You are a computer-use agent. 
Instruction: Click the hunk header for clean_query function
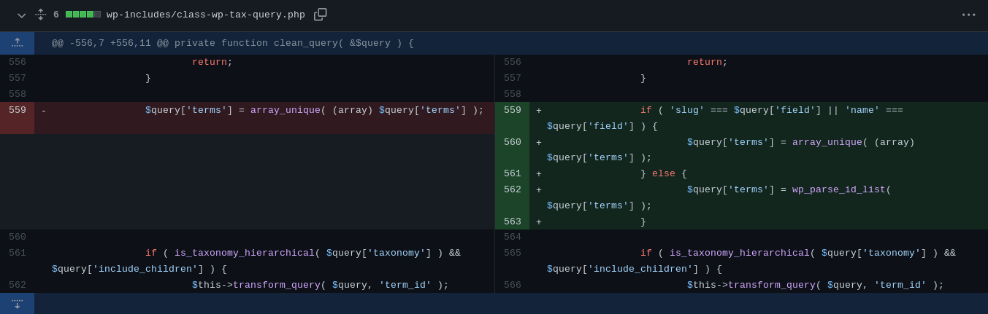point(232,43)
